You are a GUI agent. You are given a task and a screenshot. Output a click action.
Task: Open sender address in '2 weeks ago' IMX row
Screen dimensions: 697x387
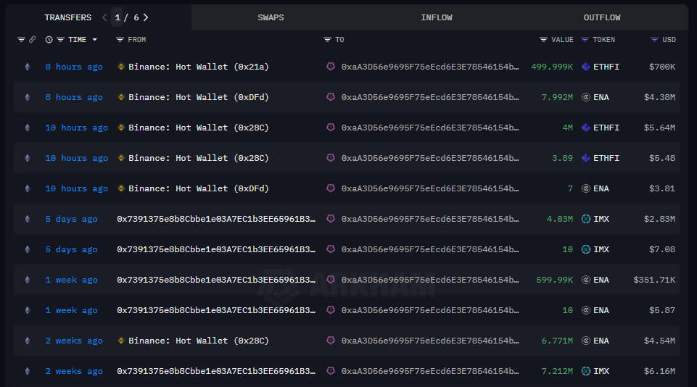(x=216, y=371)
